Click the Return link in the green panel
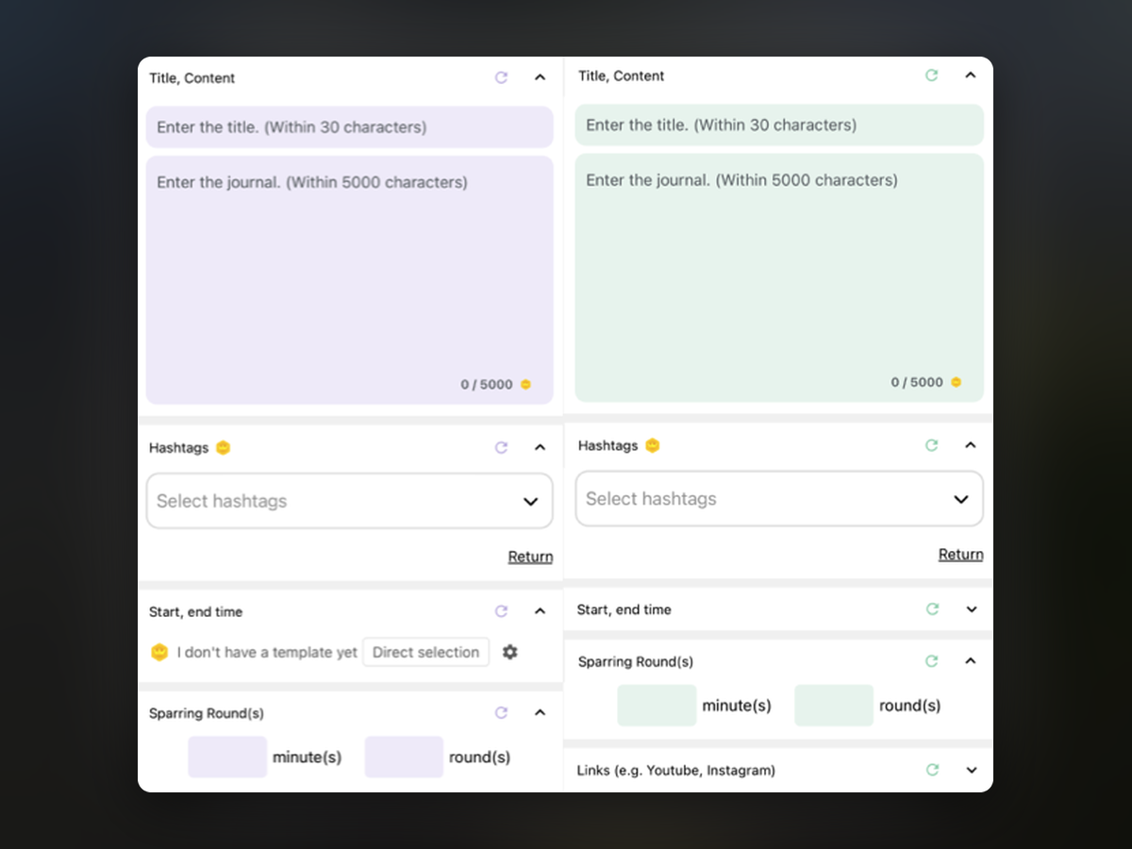This screenshot has height=849, width=1132. pyautogui.click(x=960, y=555)
